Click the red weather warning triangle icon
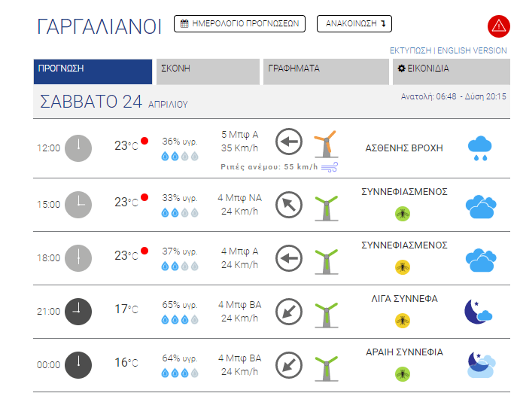517x393 pixels. (x=498, y=26)
